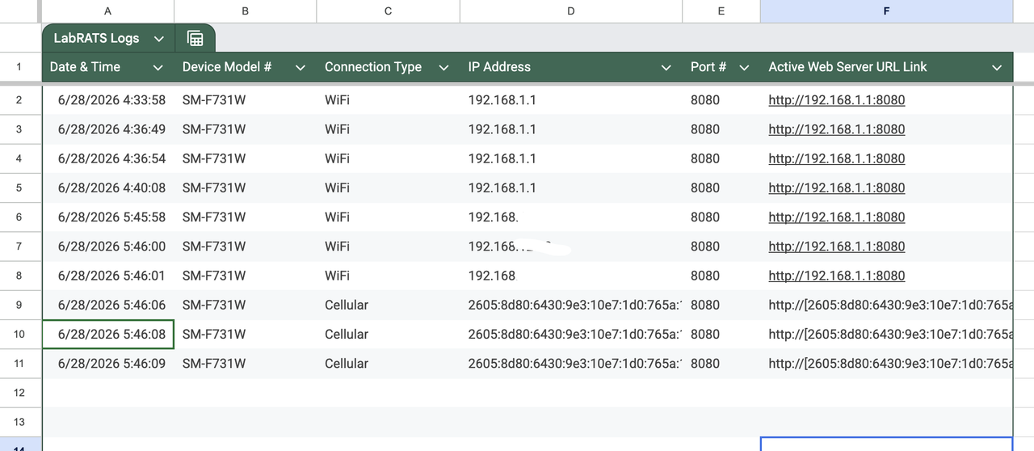Image resolution: width=1034 pixels, height=451 pixels.
Task: Click the LabRATS Logs table title
Action: 96,38
